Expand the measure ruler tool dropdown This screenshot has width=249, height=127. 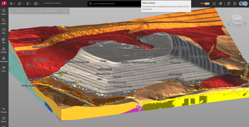point(22,4)
